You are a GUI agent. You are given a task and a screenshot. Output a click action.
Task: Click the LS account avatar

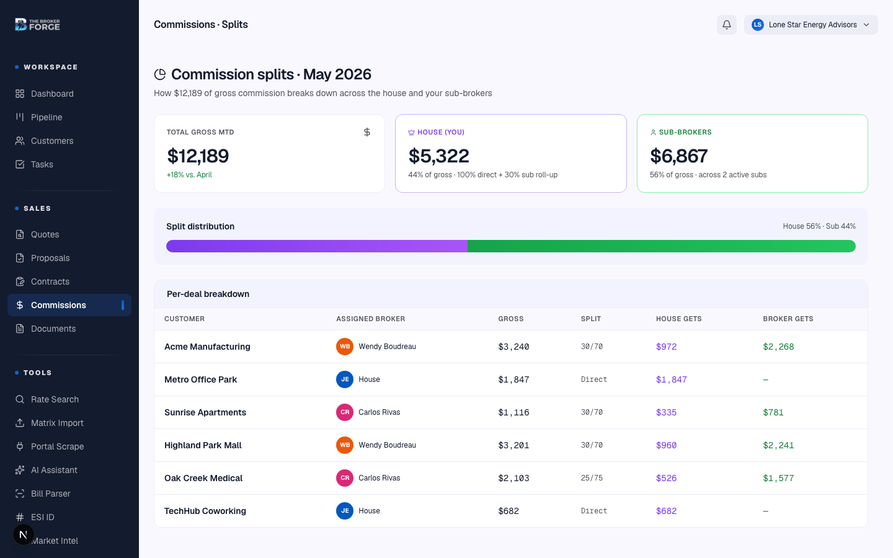point(757,25)
